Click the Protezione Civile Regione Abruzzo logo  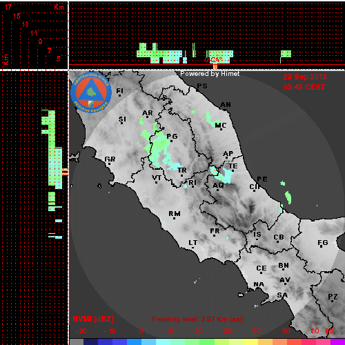pyautogui.click(x=91, y=93)
